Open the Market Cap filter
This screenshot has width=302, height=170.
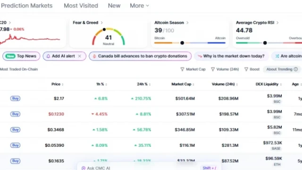point(193,69)
